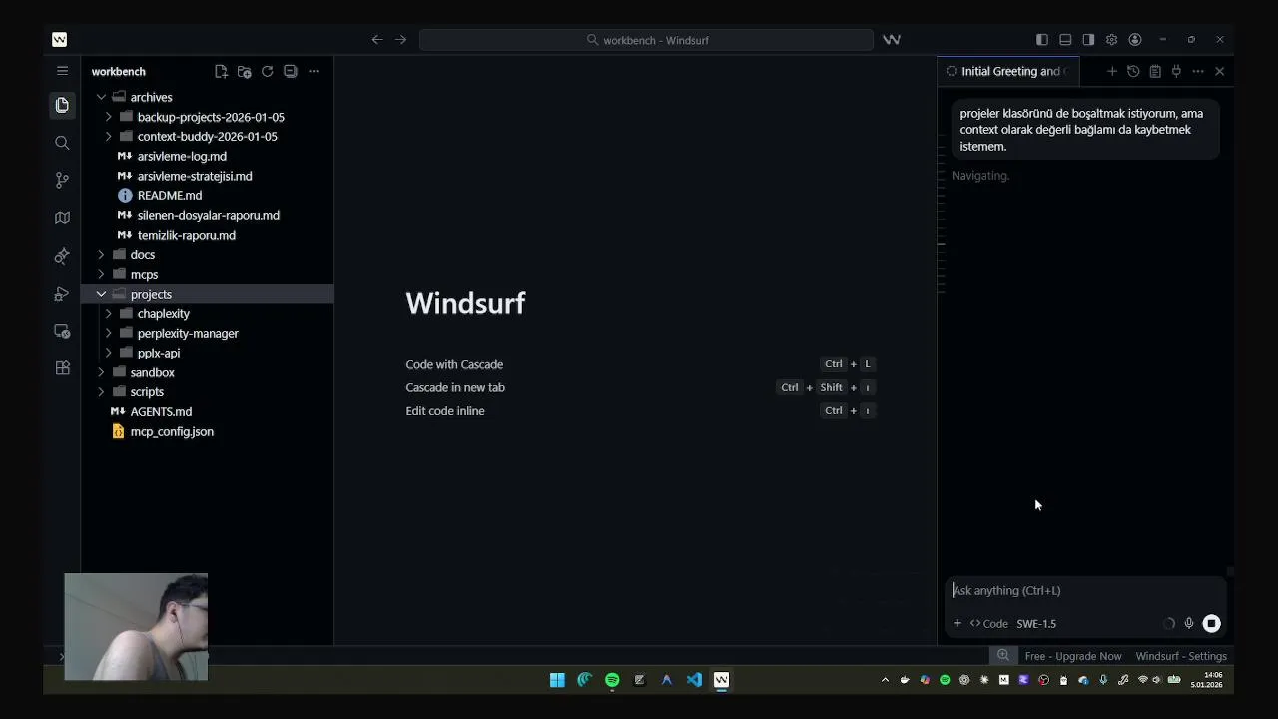1278x719 pixels.
Task: Select the Initial Greeting conversation tab
Action: pos(1008,71)
